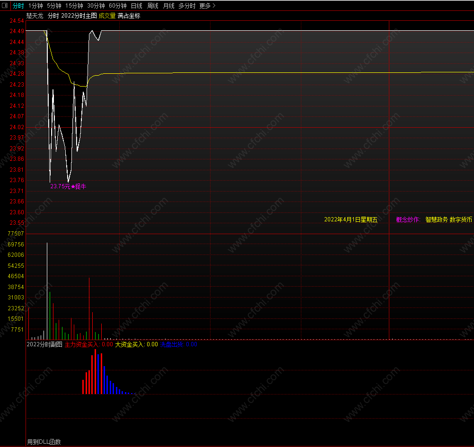Click the panel toggle icon at top-left
474x447 pixels.
(5, 6)
